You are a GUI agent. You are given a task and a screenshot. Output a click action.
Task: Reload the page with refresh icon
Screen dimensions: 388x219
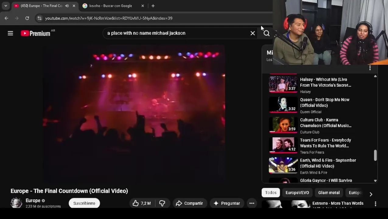pos(27,18)
